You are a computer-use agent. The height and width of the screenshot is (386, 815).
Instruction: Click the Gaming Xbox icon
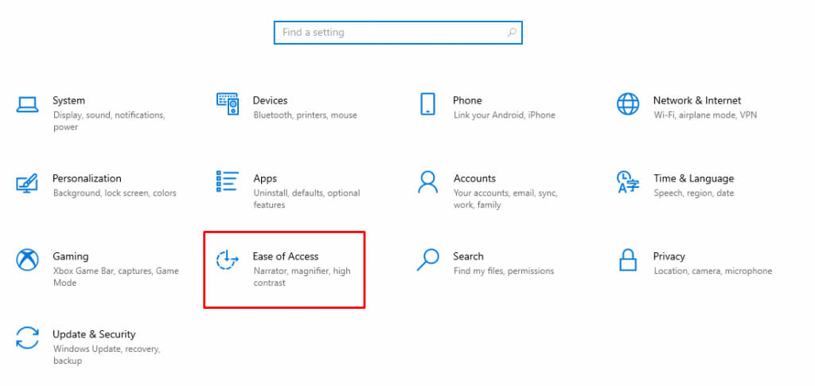pos(27,260)
